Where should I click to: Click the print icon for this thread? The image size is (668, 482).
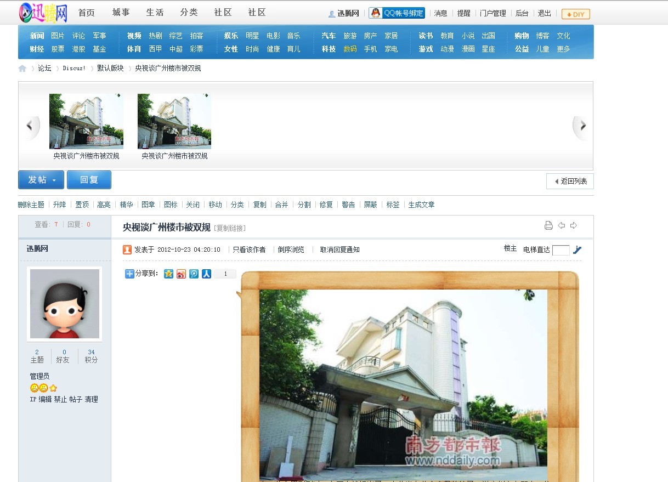548,226
